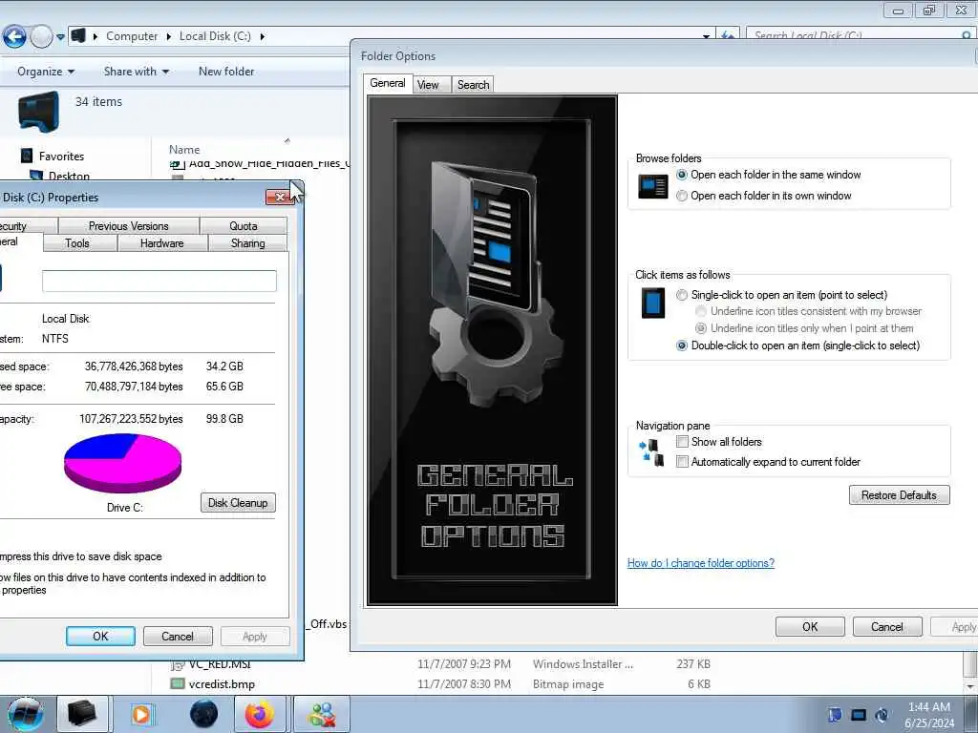Click the network monitor tray icon
The image size is (978, 733).
tap(859, 715)
